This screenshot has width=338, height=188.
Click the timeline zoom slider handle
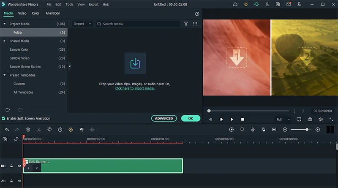tap(307, 130)
